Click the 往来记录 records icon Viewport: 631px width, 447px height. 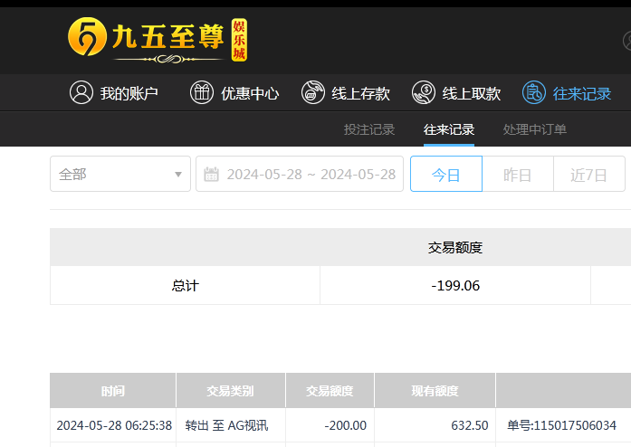pyautogui.click(x=534, y=92)
